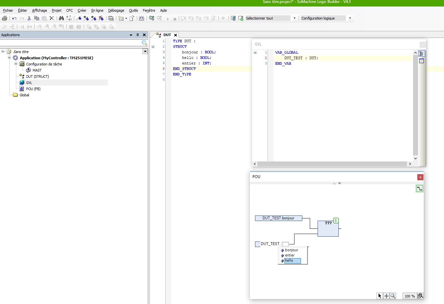Switch to the DUT editor tab
Screen dimensions: 444x304
click(167, 35)
